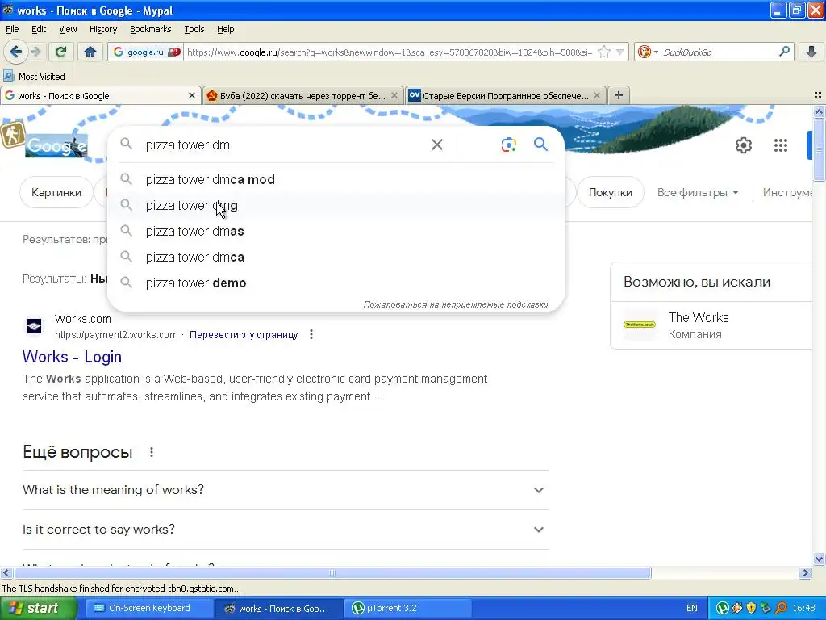Screen dimensions: 826x620
Task: Open the Help menu
Action: coord(226,29)
